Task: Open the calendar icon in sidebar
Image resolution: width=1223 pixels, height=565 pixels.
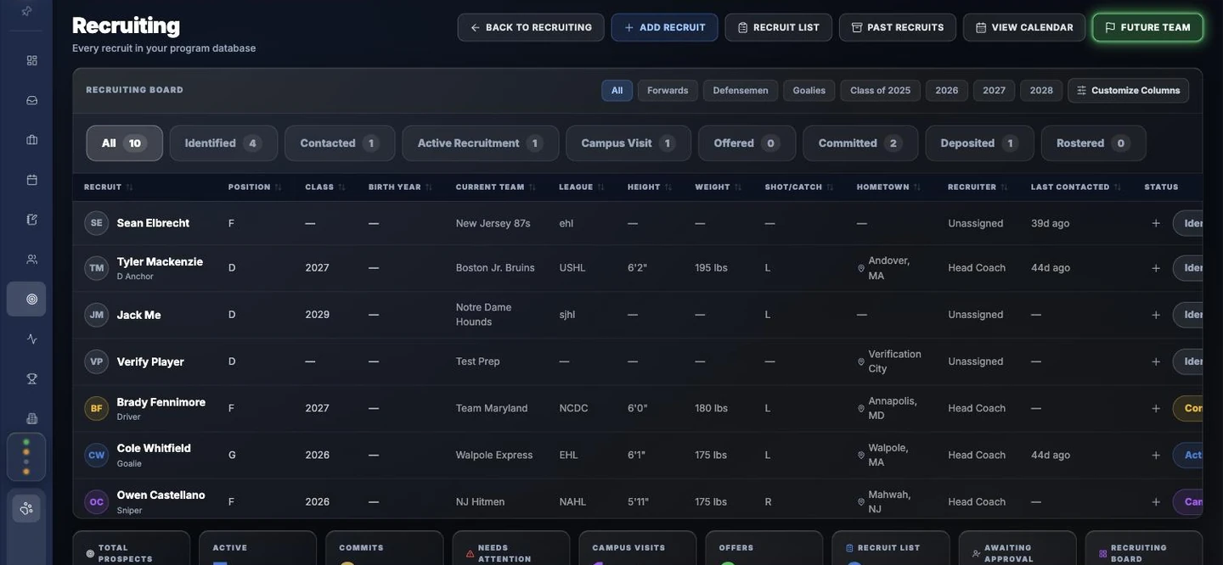Action: 32,180
